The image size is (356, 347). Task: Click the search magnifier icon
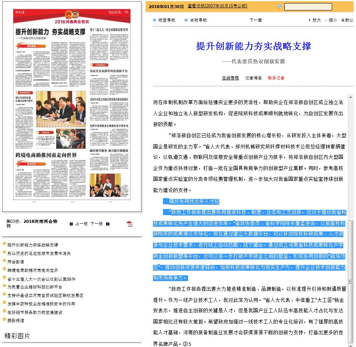279,7
